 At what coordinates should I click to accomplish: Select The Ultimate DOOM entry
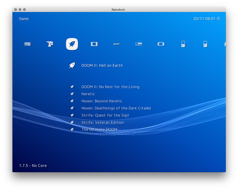tap(100, 129)
